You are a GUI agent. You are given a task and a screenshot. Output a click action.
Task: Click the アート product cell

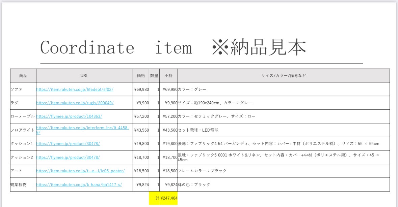23,171
